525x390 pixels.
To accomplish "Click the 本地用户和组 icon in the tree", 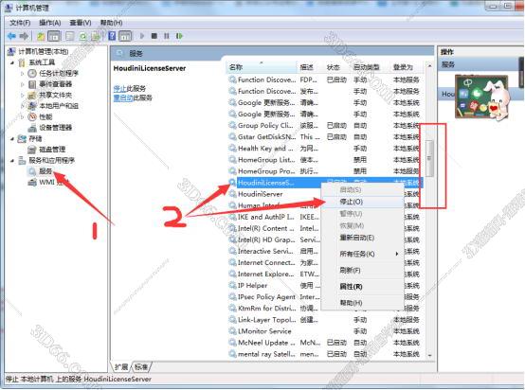I will click(32, 106).
